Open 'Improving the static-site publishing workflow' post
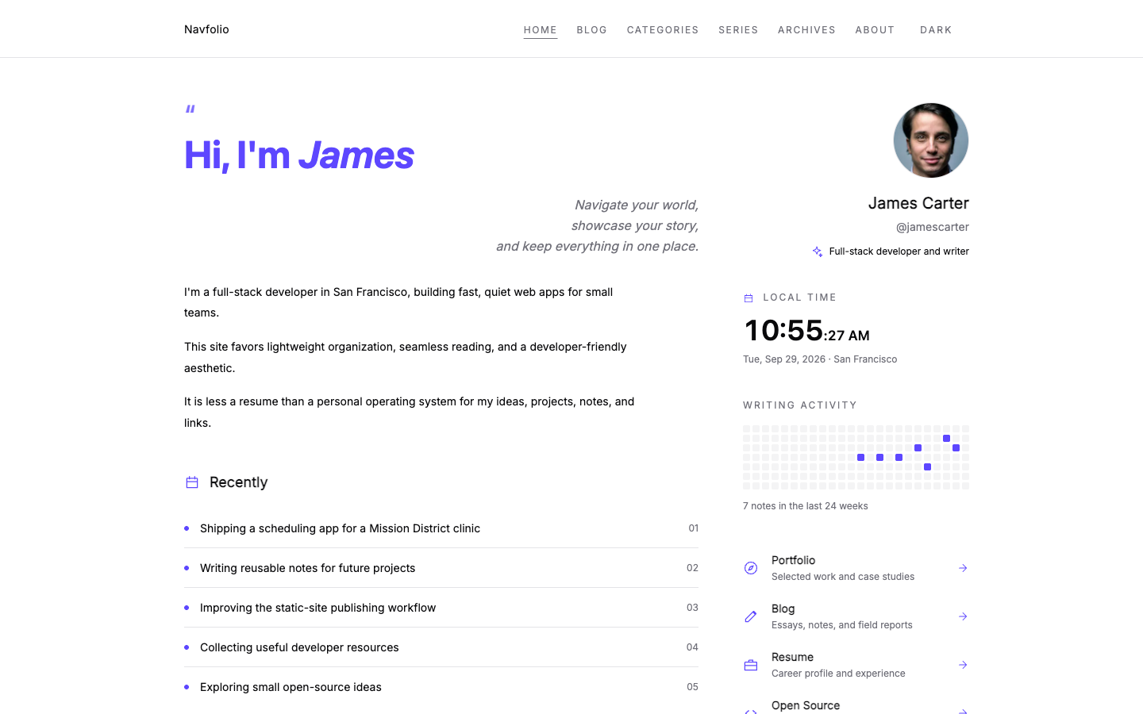This screenshot has width=1143, height=714. tap(441, 608)
